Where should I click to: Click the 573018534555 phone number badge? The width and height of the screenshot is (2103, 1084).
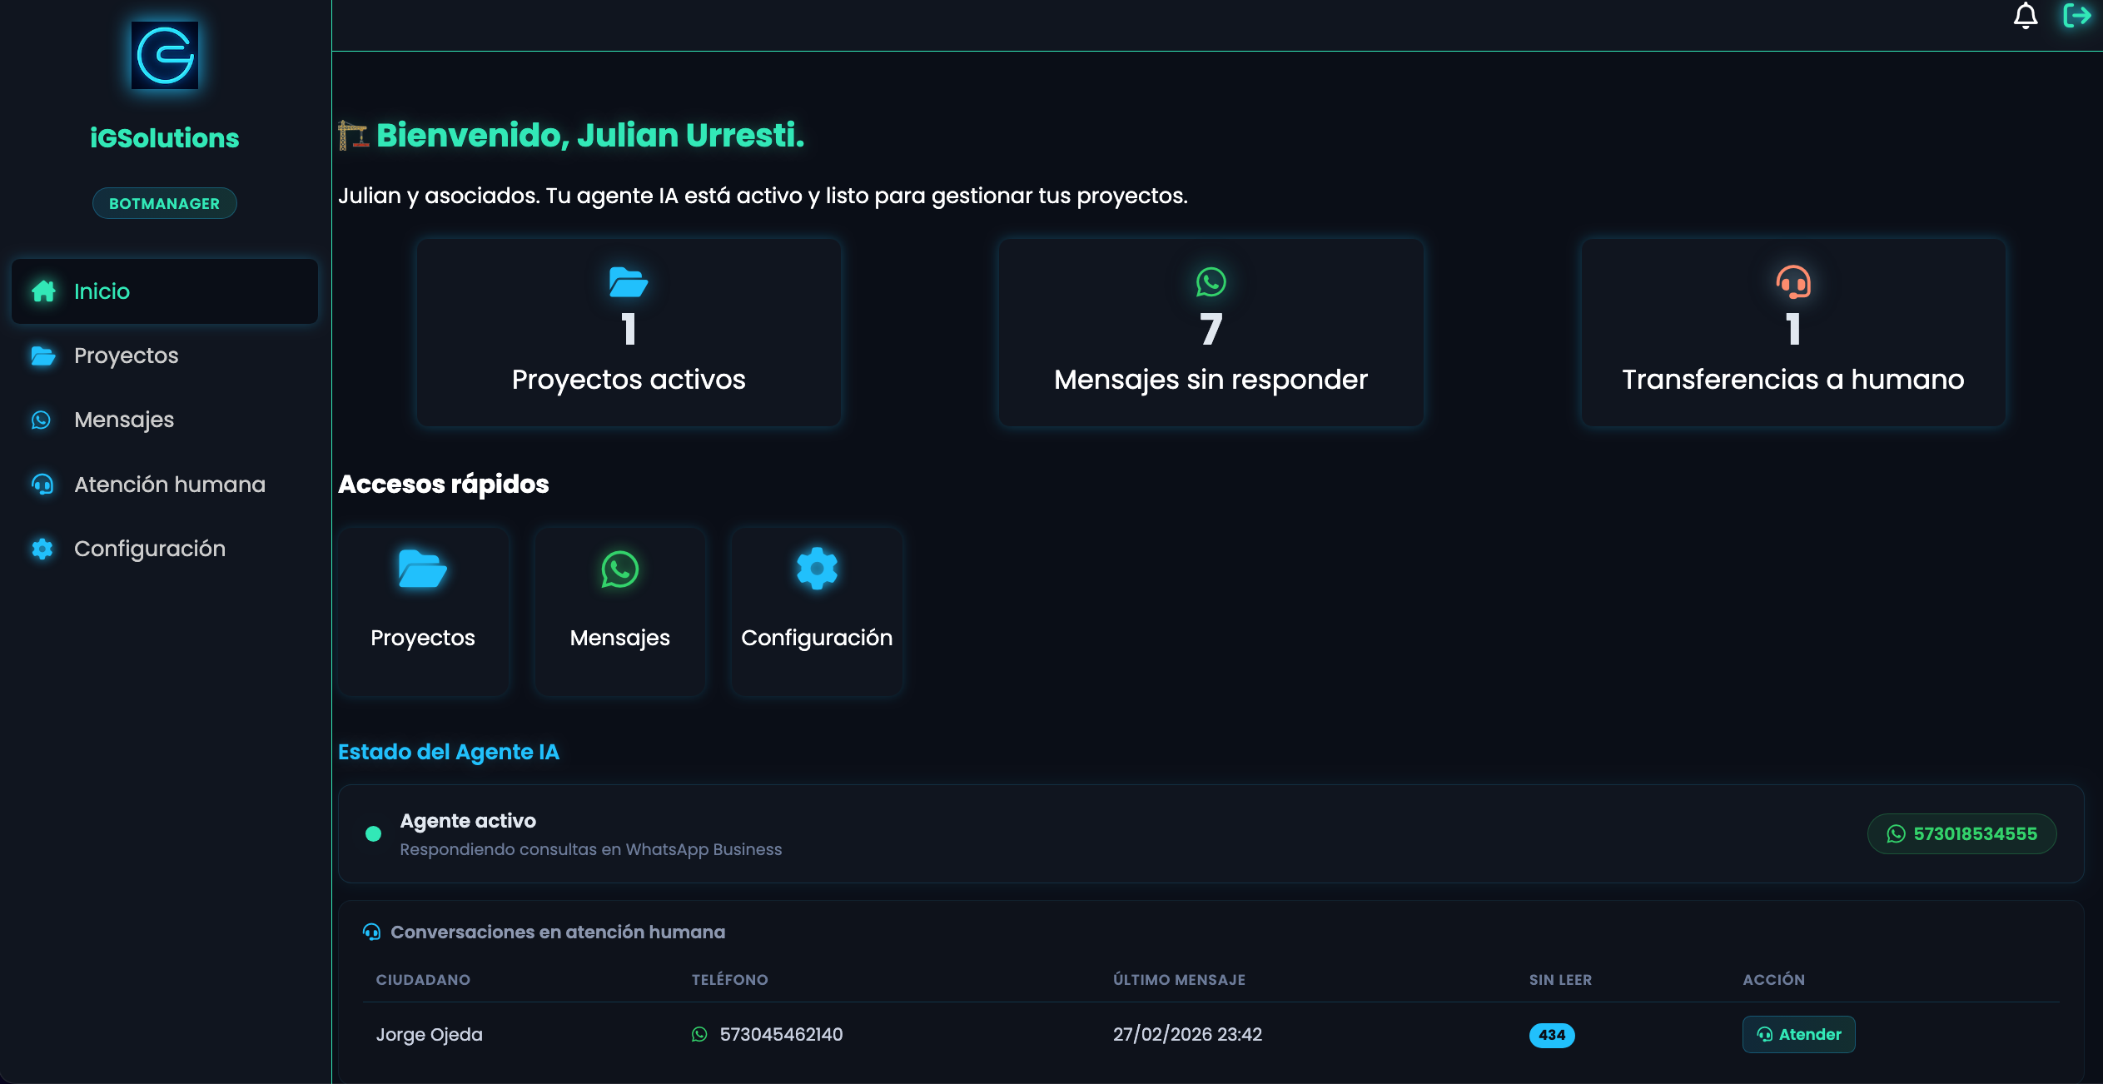pos(1961,833)
